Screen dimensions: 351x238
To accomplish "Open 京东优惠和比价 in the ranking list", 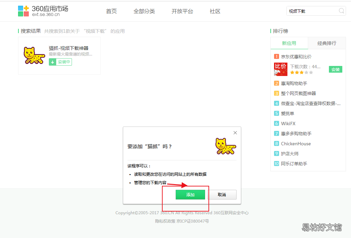I will point(296,57).
